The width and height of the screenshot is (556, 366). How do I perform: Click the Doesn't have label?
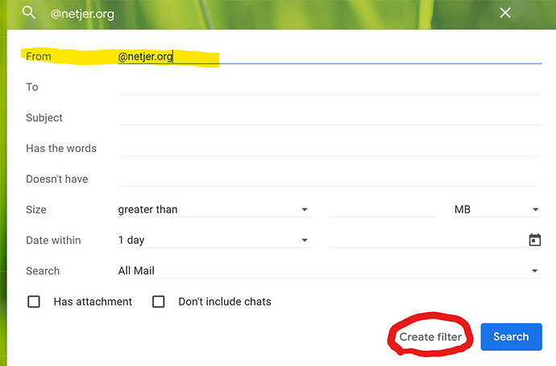coord(56,179)
